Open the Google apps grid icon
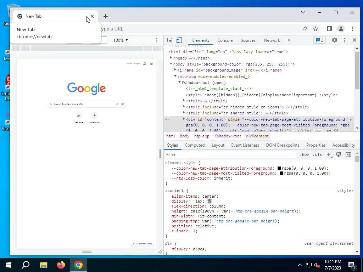The width and height of the screenshot is (363, 272). click(x=151, y=64)
